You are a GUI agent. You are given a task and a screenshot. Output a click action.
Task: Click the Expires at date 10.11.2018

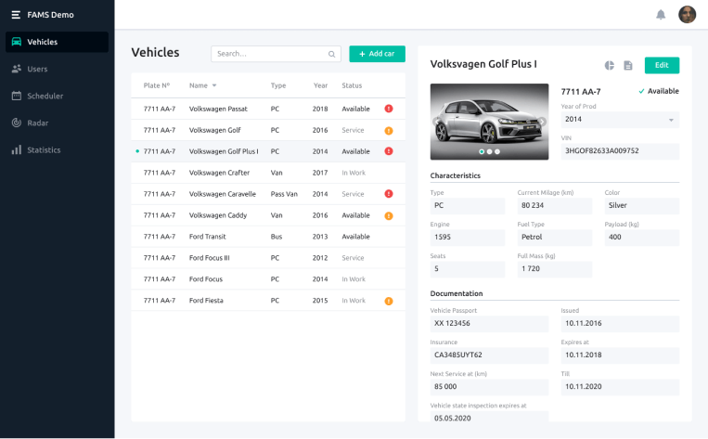coord(620,355)
